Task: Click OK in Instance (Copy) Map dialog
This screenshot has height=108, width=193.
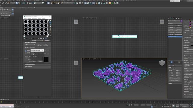Action: coord(34,61)
